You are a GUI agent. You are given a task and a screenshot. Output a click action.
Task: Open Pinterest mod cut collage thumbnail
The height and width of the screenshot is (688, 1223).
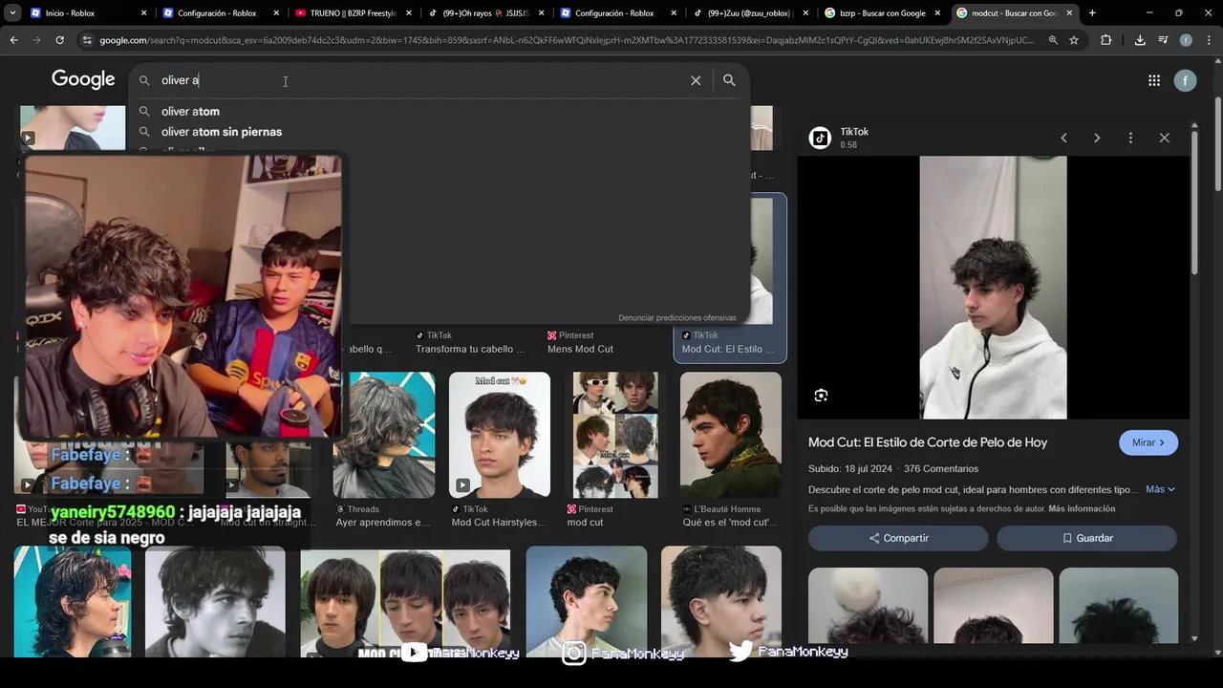point(615,435)
